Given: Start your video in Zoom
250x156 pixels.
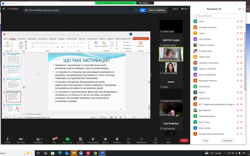Looking at the screenshot, I should (21, 140).
